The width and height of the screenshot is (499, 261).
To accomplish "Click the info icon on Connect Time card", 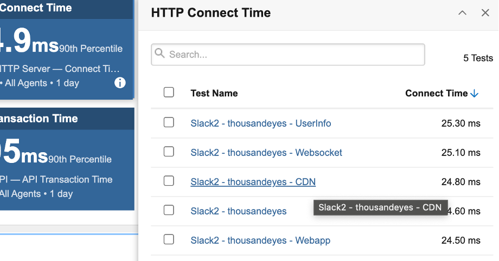I will point(120,83).
